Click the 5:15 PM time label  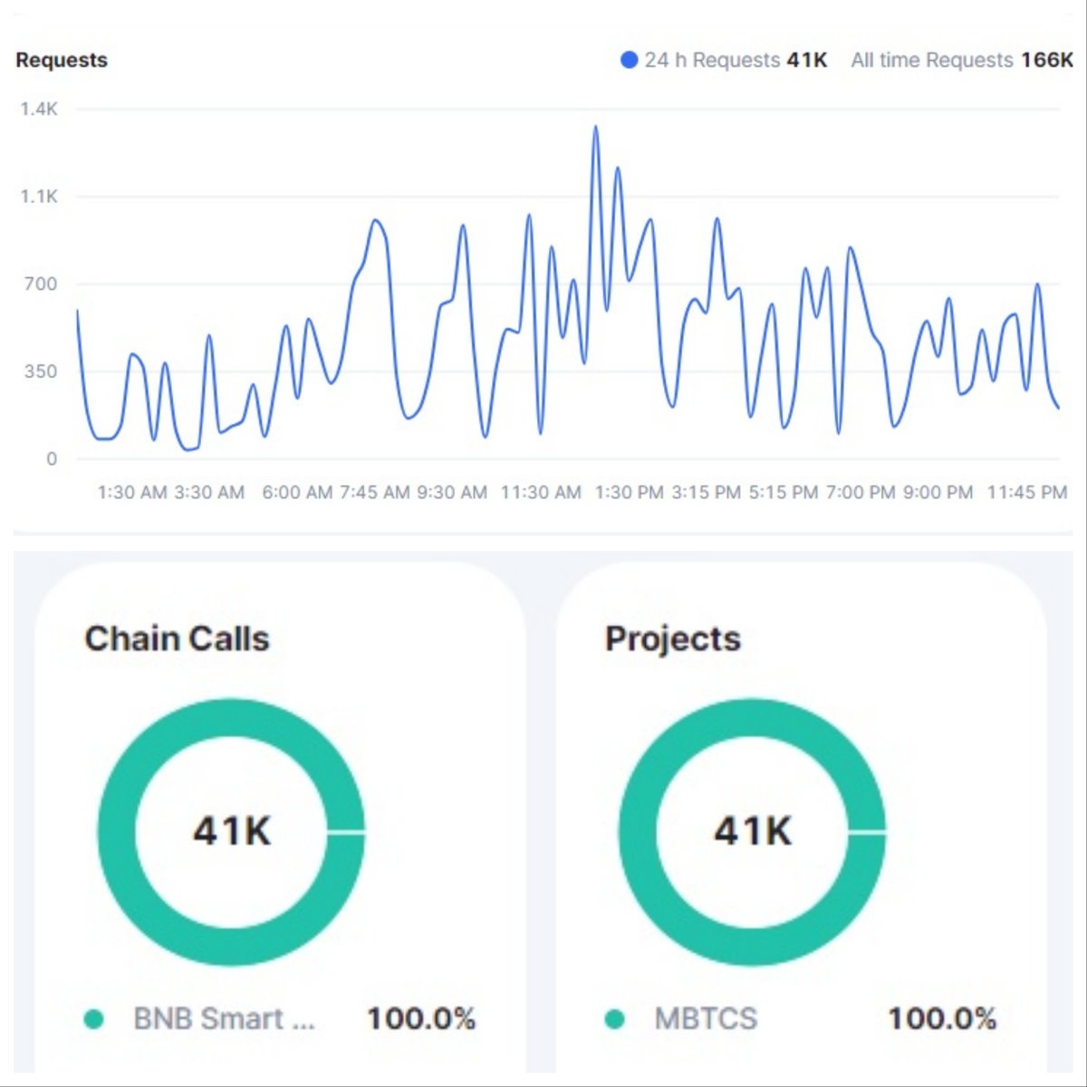coord(784,492)
